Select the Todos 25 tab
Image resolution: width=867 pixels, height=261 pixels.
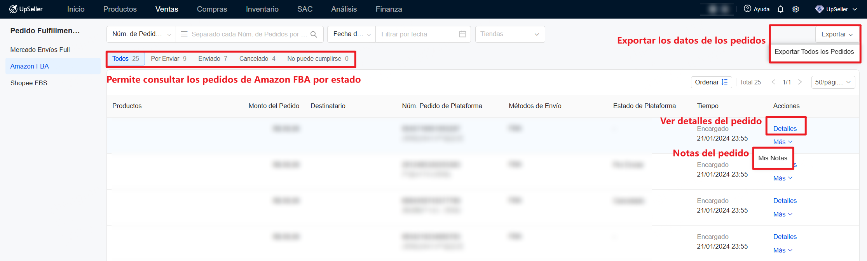pos(126,58)
